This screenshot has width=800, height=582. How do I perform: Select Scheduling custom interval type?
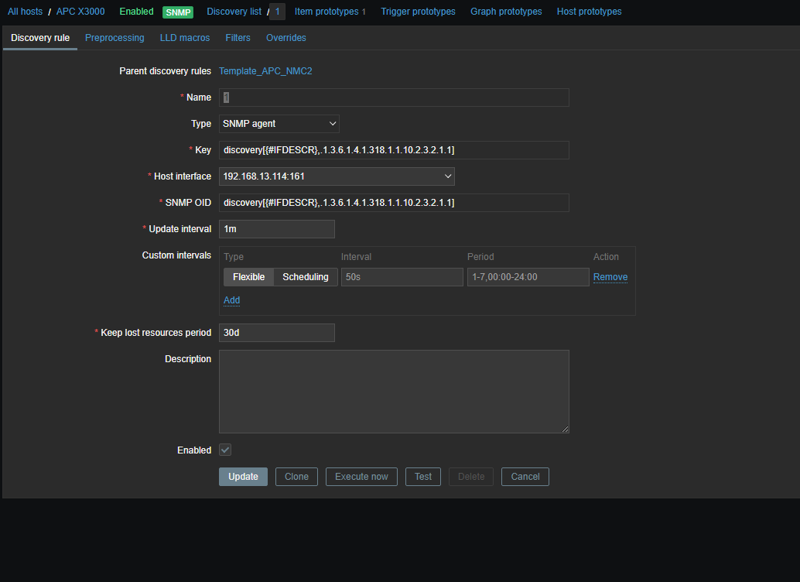(305, 277)
